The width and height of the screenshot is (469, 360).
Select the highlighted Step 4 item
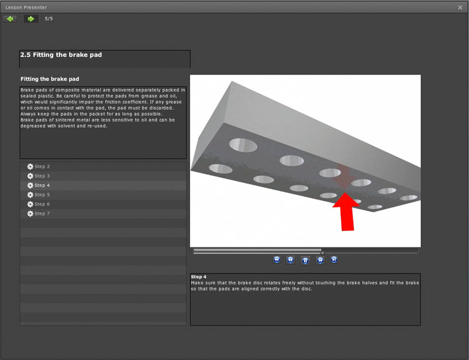[x=42, y=185]
